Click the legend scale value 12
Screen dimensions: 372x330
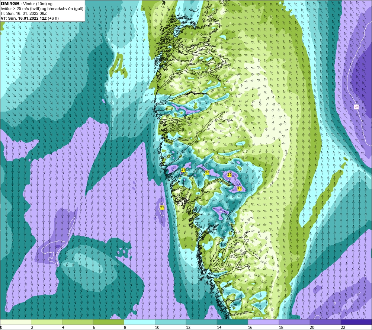pos(188,328)
